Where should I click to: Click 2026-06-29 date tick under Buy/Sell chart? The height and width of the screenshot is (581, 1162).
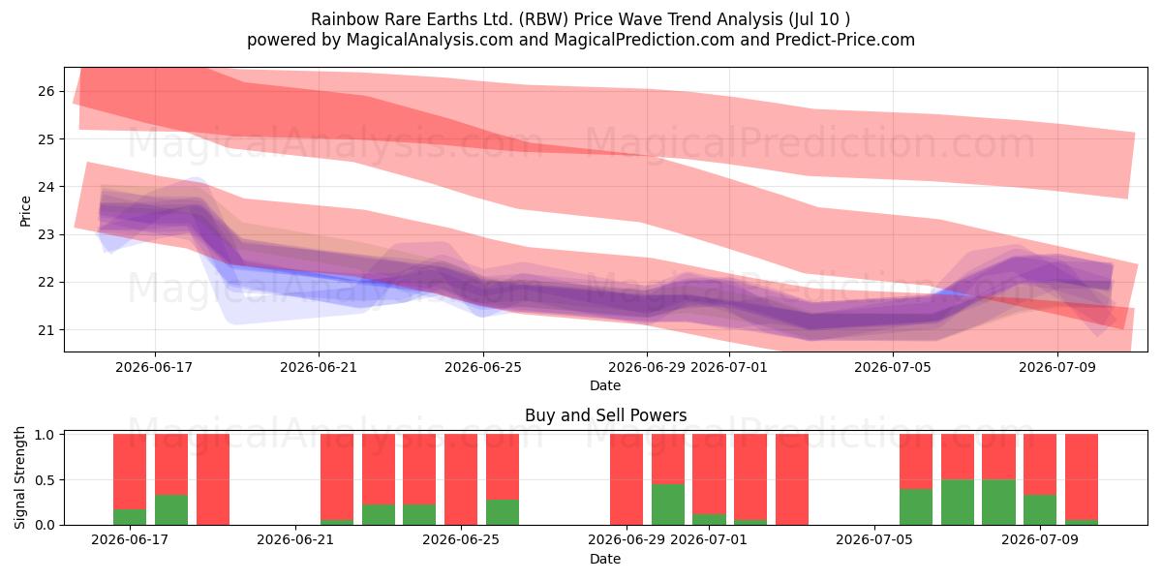(627, 540)
